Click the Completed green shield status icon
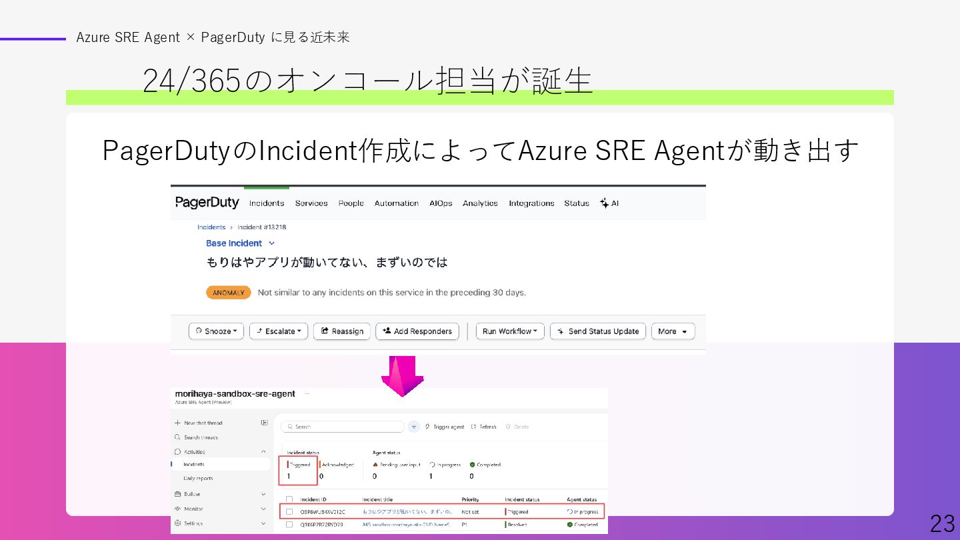The height and width of the screenshot is (540, 960). [x=472, y=465]
